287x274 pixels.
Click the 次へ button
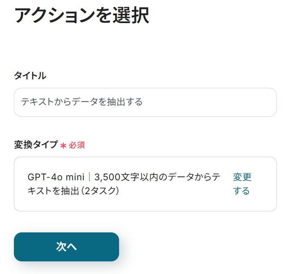(x=66, y=247)
